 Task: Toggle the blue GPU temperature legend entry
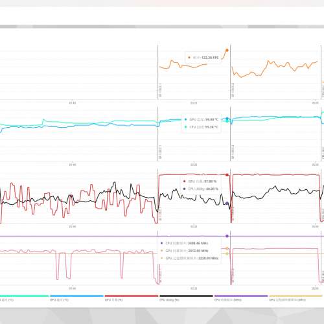pyautogui.click(x=76, y=298)
